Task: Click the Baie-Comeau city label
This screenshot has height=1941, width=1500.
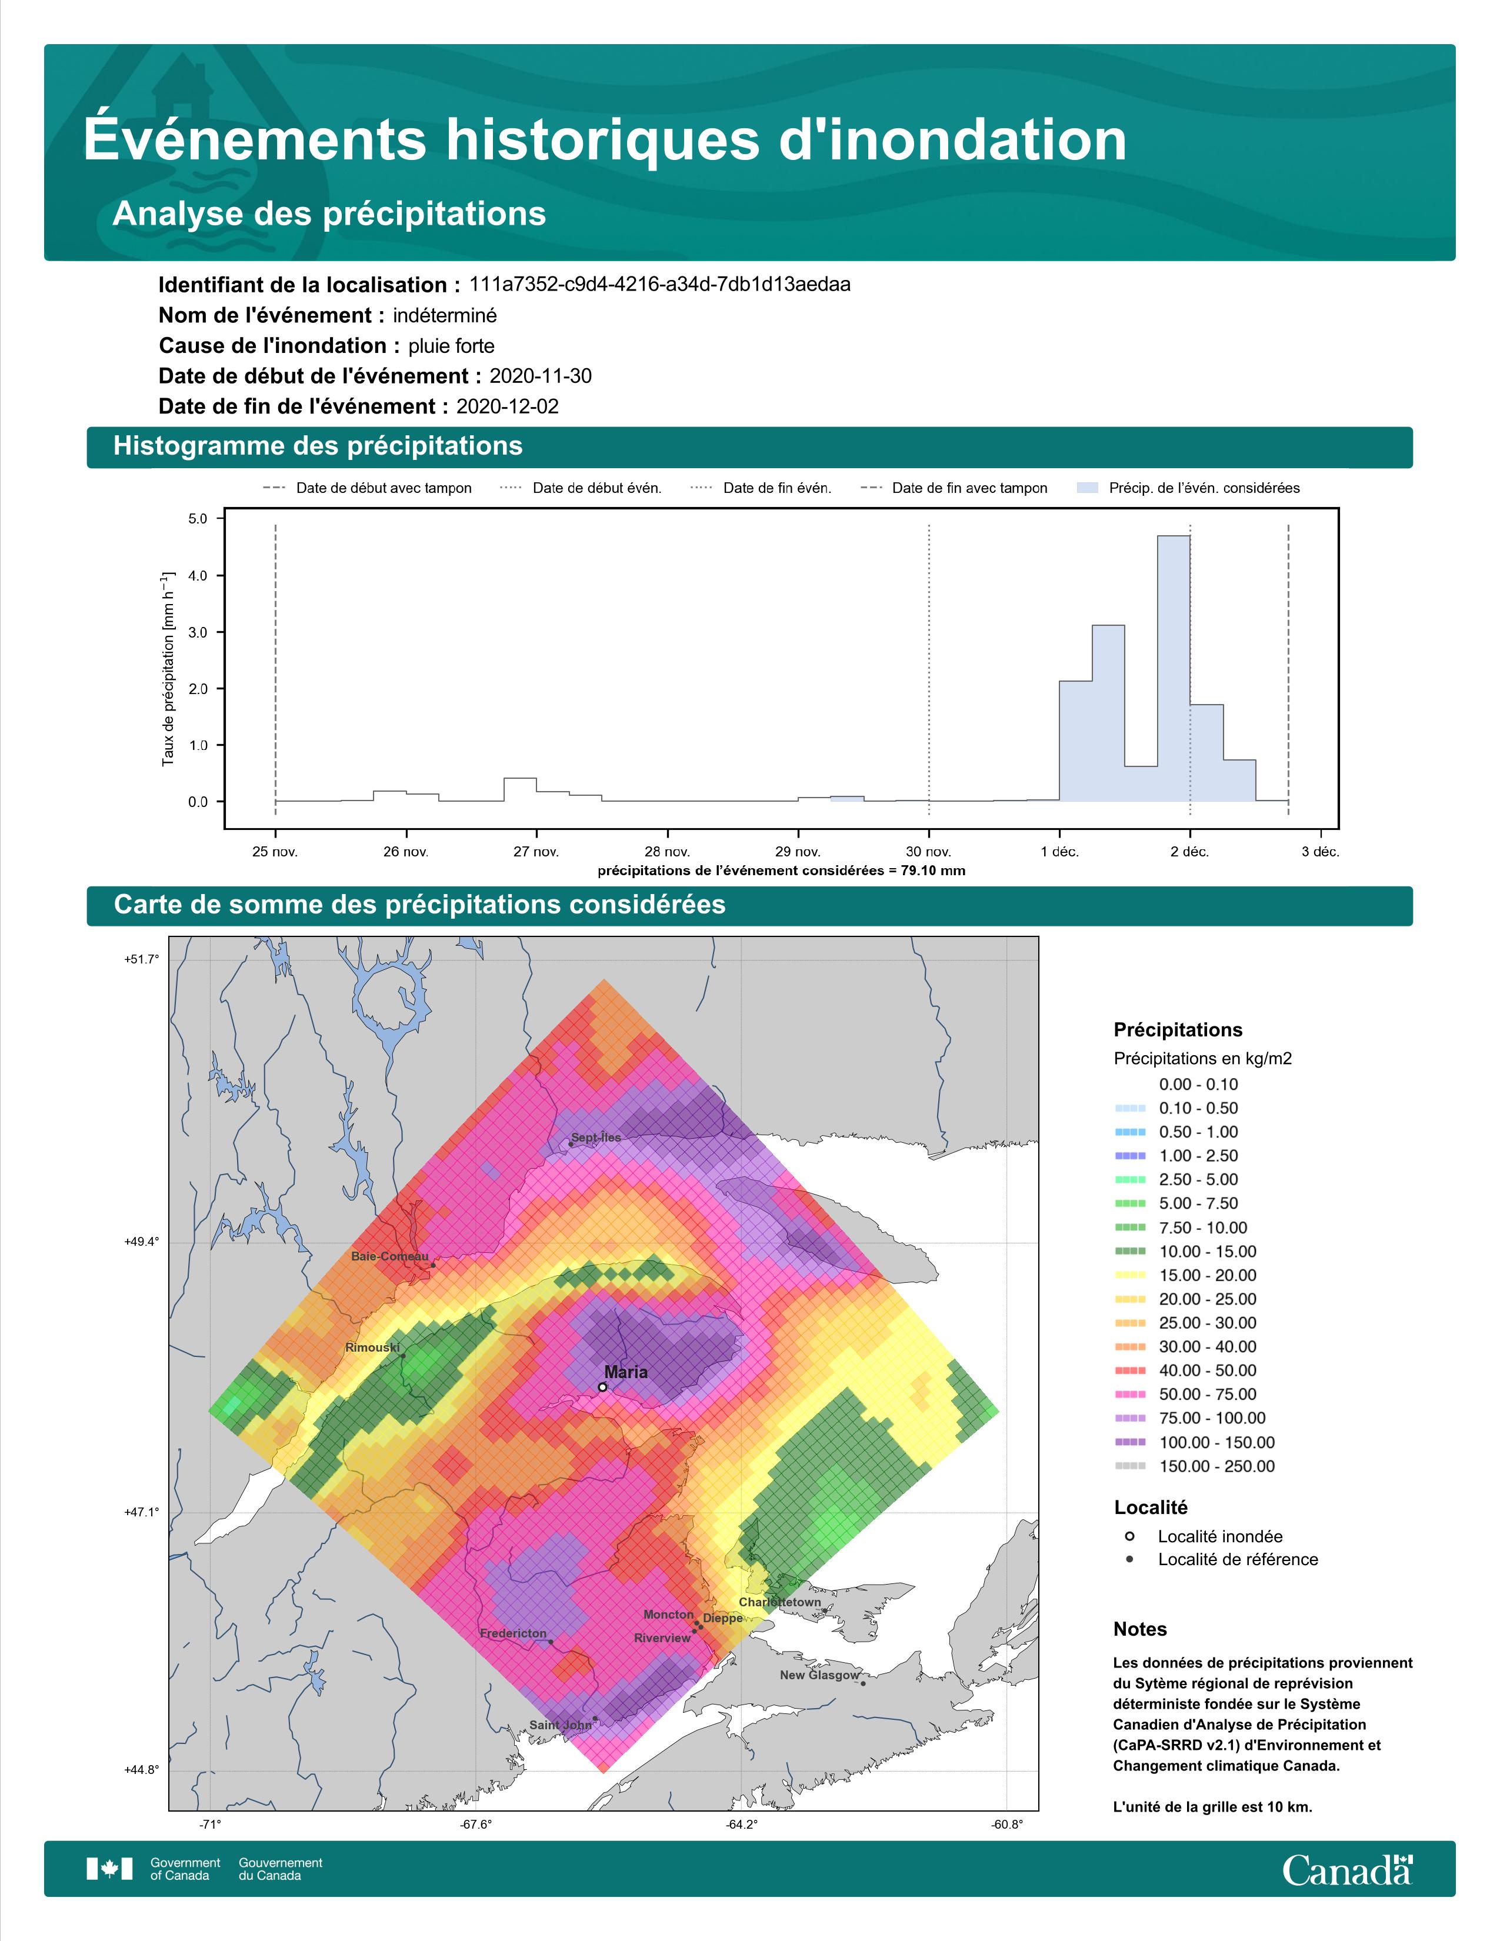Action: 390,1257
